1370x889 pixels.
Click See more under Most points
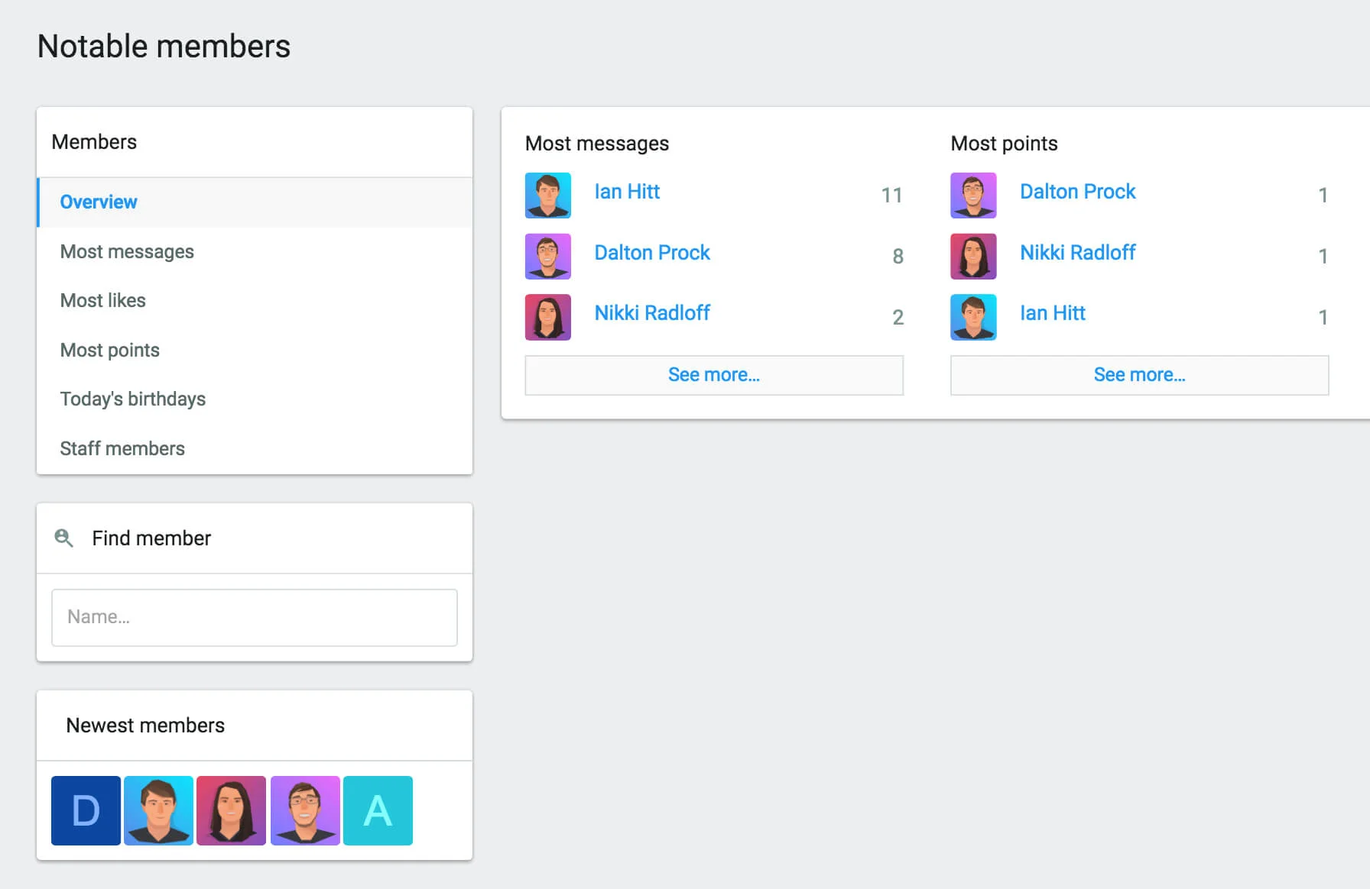[x=1139, y=375]
